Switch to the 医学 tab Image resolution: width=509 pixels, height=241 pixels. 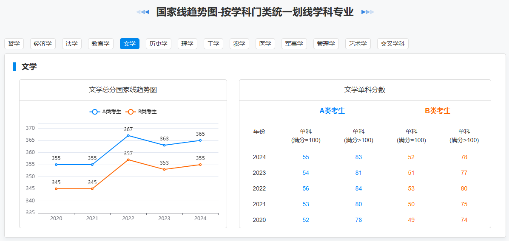[265, 44]
